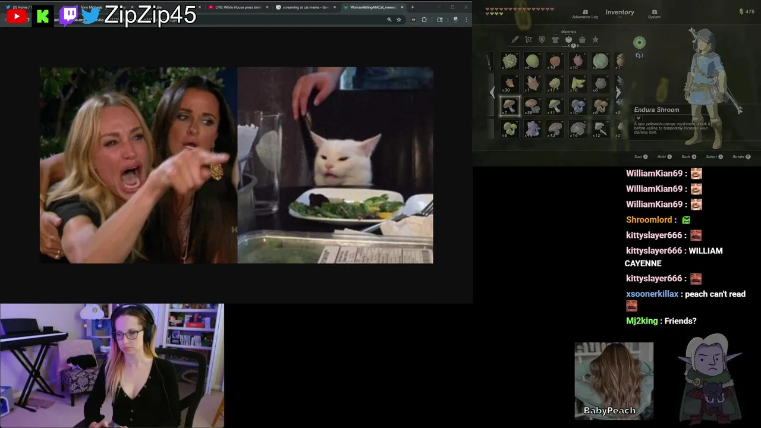Open the browser extensions puzzle icon
The width and height of the screenshot is (761, 428).
coord(424,20)
